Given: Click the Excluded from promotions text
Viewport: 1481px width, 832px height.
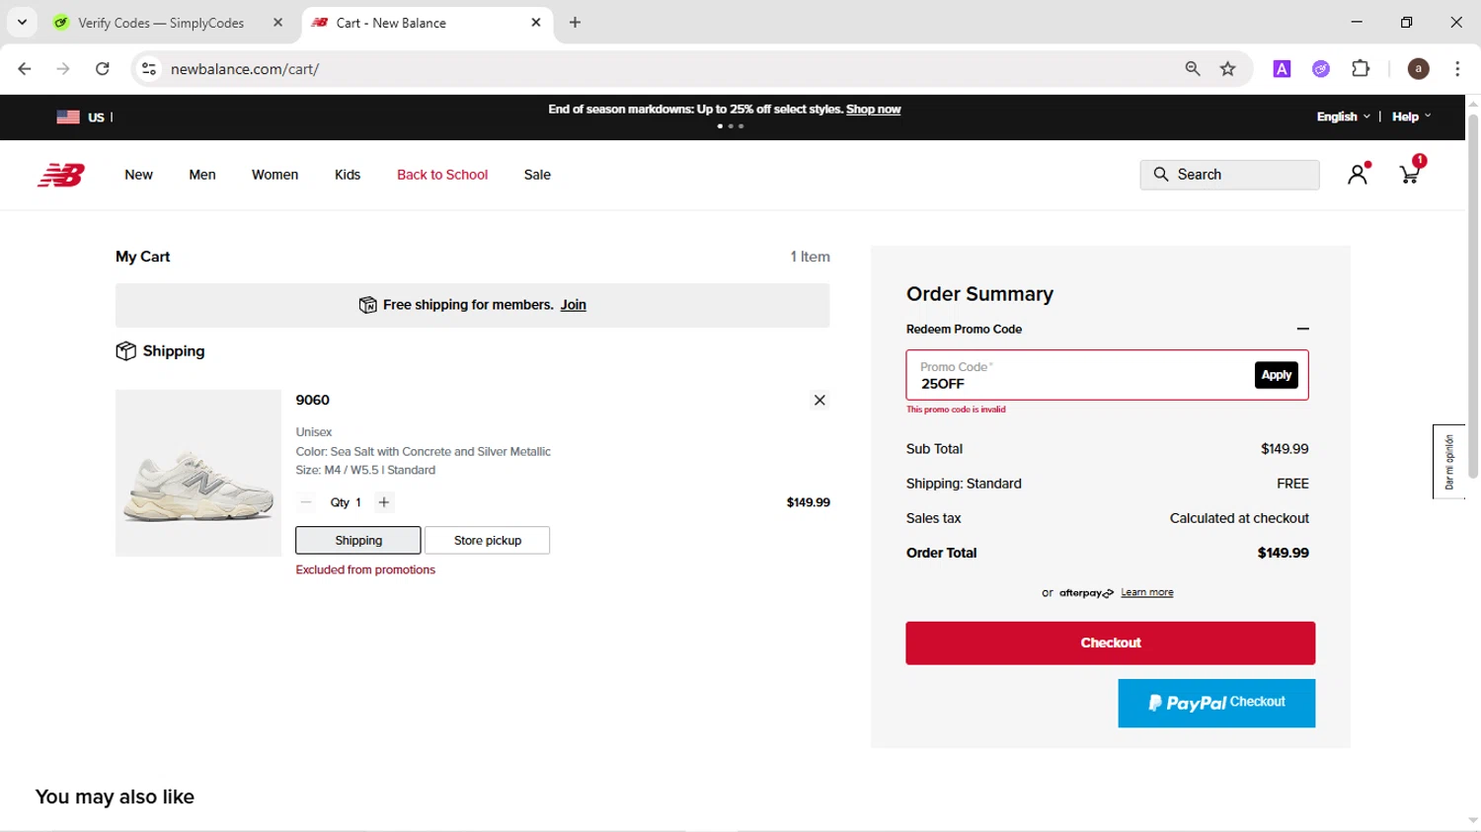Looking at the screenshot, I should click(x=365, y=569).
